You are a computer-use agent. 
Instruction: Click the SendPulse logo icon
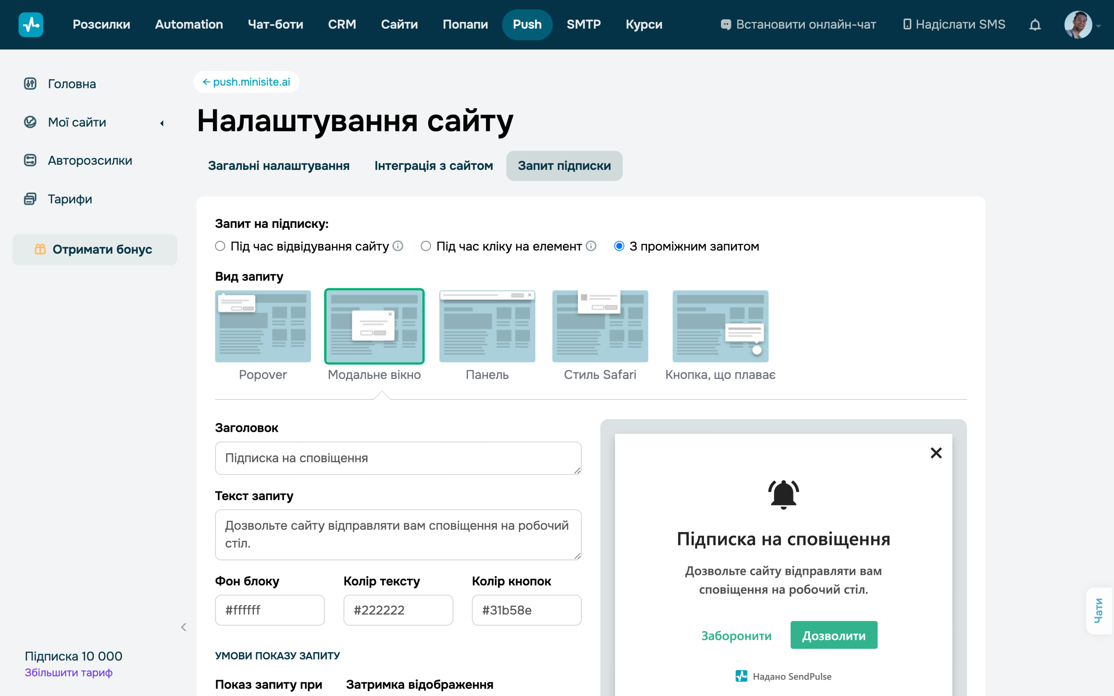31,24
